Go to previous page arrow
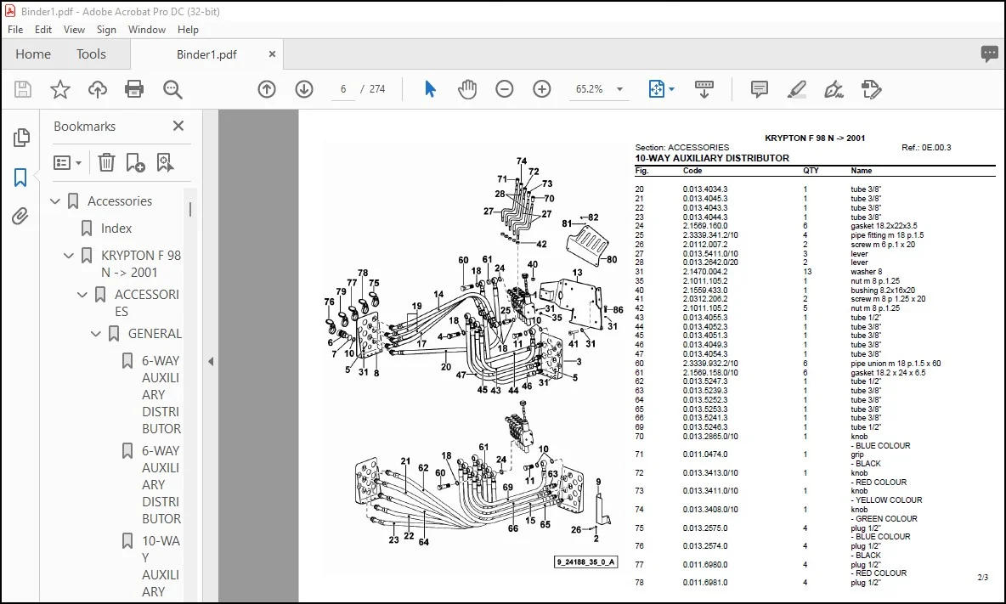 [267, 89]
